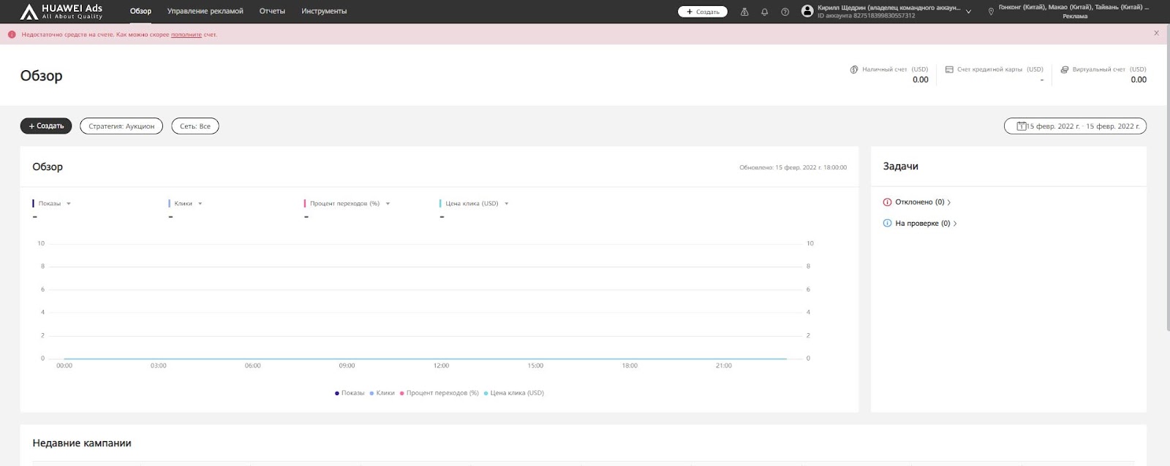Toggle Цена клика series in chart legend
This screenshot has width=1170, height=466.
513,393
